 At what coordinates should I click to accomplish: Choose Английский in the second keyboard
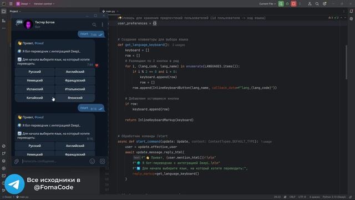click(75, 146)
